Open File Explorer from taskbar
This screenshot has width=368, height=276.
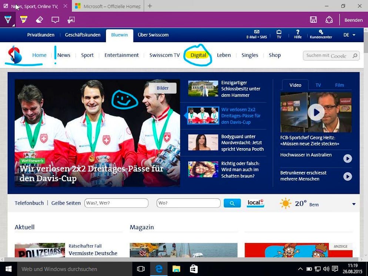point(176,269)
